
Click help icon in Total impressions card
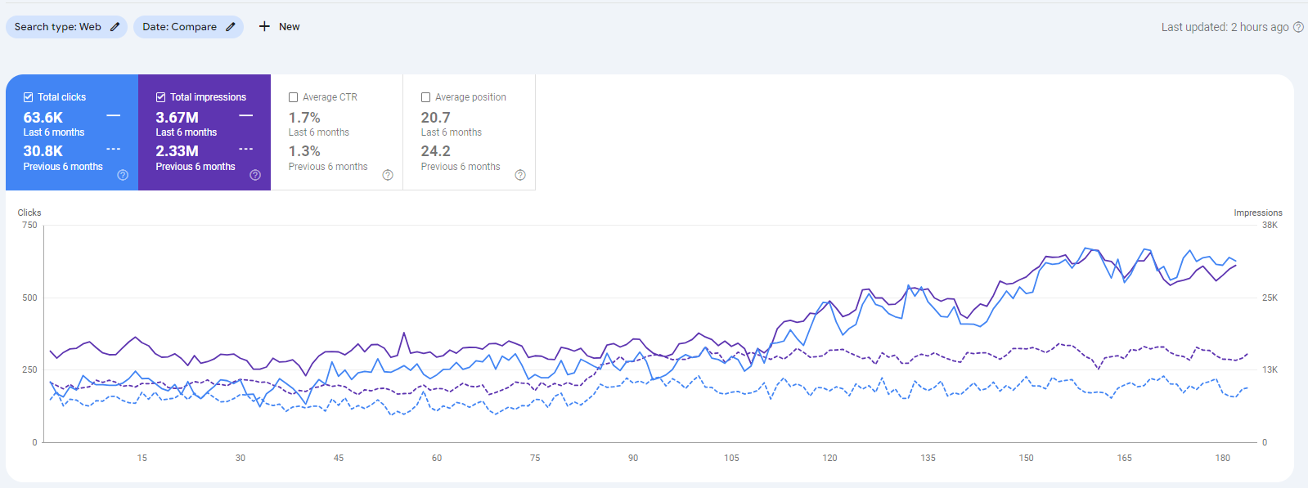point(255,175)
